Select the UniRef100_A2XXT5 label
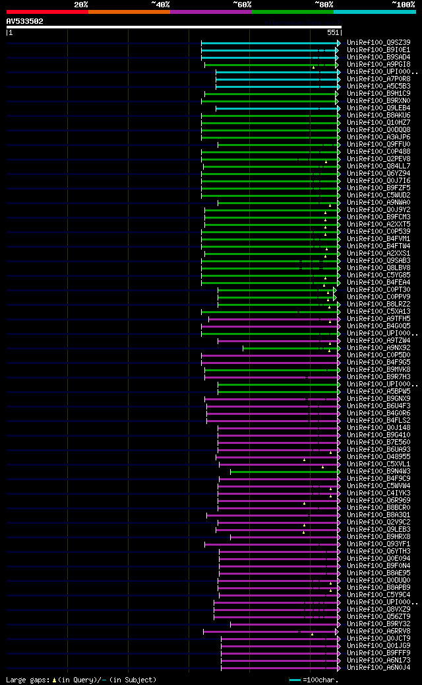Screen dimensions: 422x685 point(378,224)
